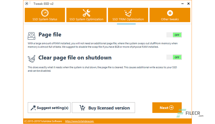
Task: Click the hard drive icon beside Page file
Action: tap(31, 36)
